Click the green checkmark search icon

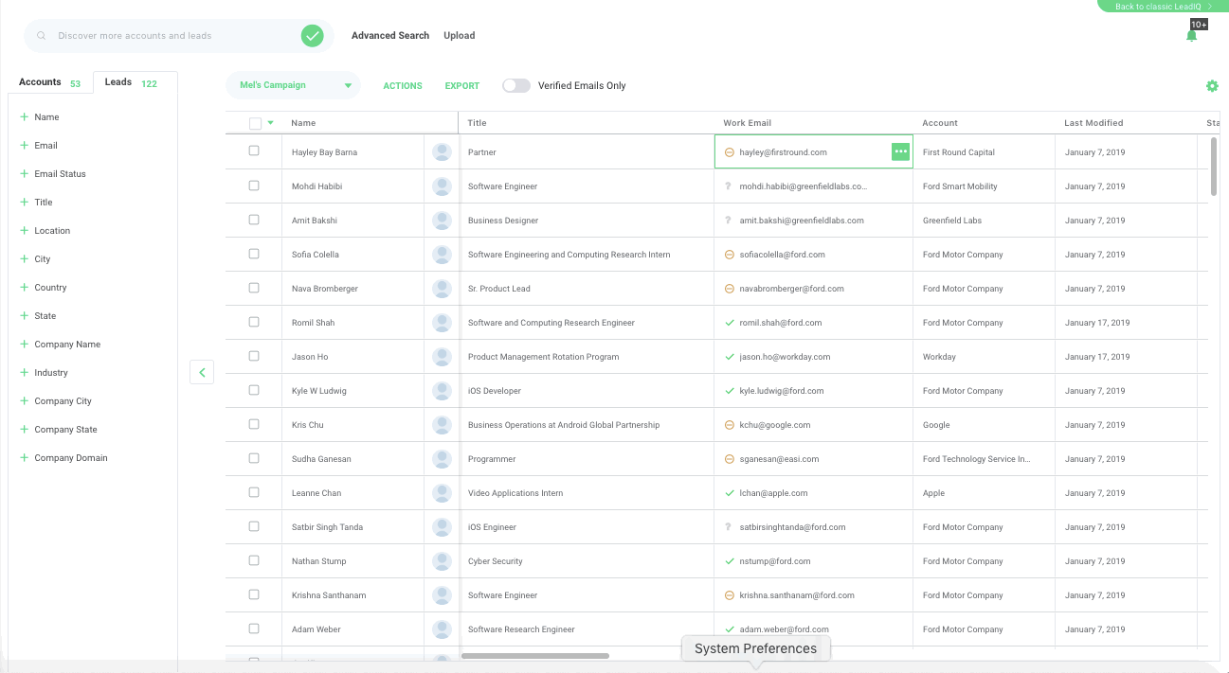click(x=312, y=36)
